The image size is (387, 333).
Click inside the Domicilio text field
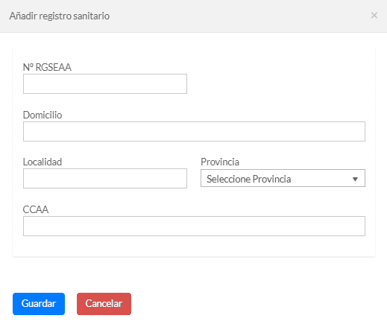click(x=194, y=131)
